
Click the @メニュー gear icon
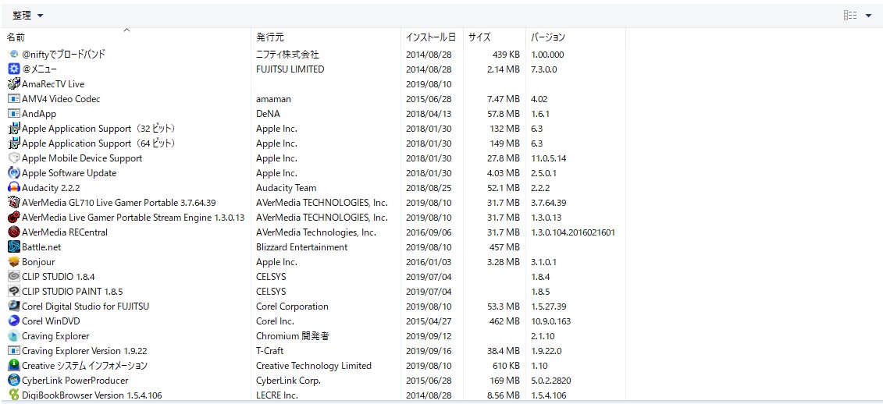pyautogui.click(x=14, y=69)
